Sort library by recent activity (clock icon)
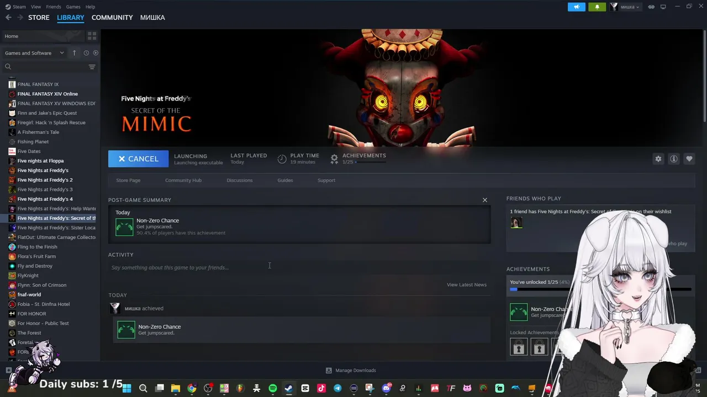Image resolution: width=707 pixels, height=397 pixels. point(86,53)
